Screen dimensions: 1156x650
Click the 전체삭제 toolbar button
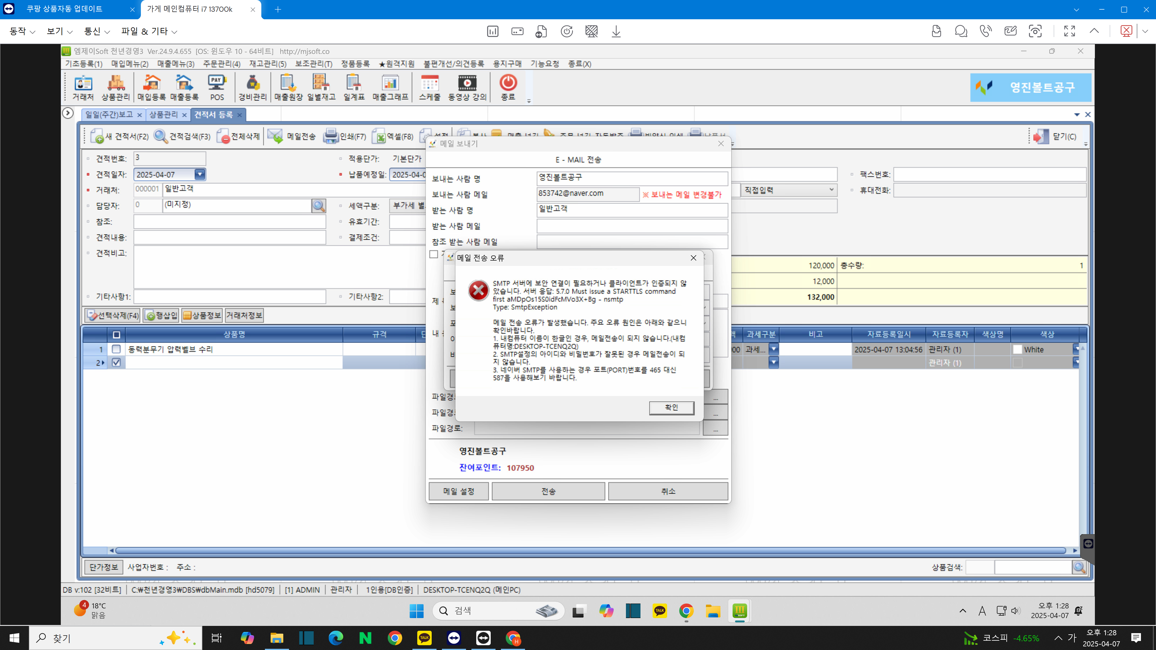(238, 136)
